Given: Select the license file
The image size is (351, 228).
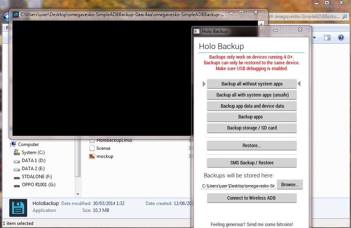Looking at the screenshot, I should tap(103, 148).
